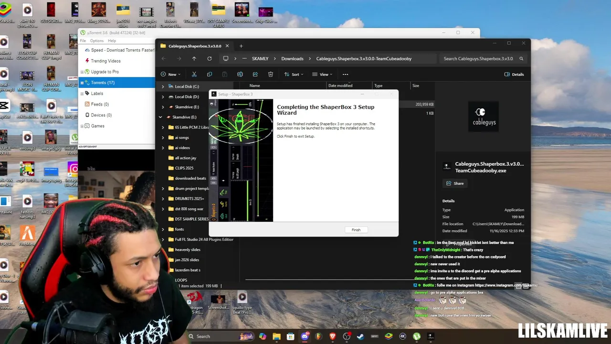Click the Delete trash icon in Explorer

pos(271,75)
